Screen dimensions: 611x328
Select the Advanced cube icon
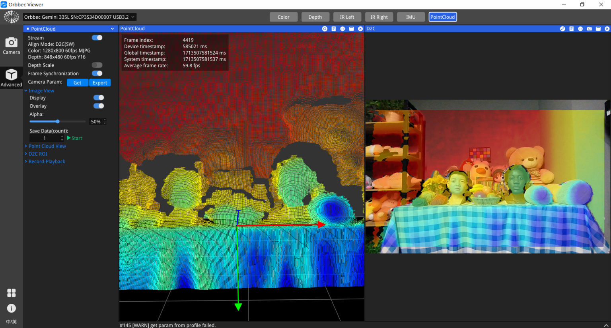click(x=11, y=77)
